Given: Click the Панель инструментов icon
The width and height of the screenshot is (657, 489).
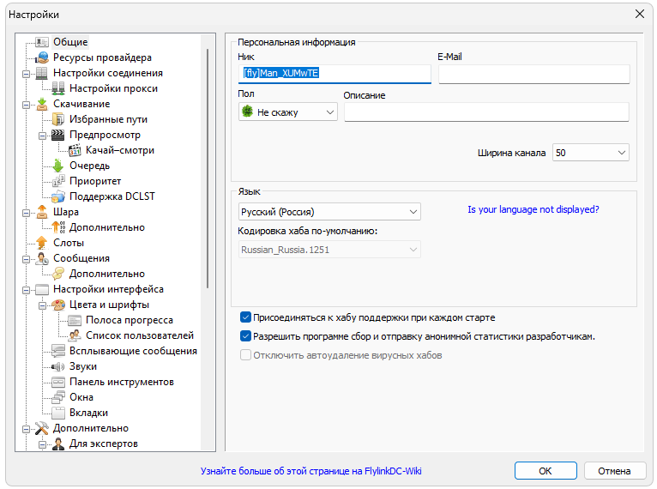Looking at the screenshot, I should pos(58,382).
